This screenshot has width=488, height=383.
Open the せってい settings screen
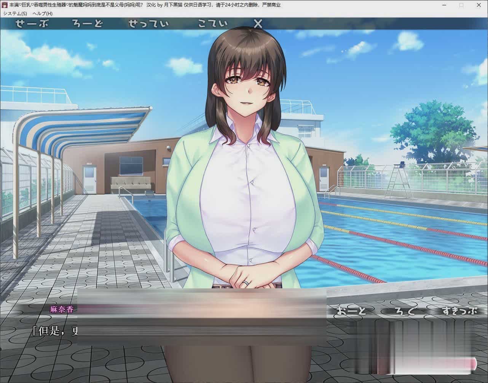click(148, 24)
